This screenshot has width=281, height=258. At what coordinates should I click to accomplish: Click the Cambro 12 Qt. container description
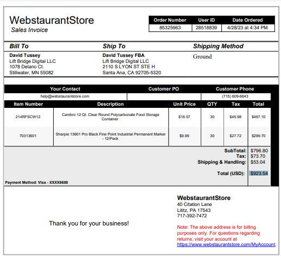coord(111,117)
